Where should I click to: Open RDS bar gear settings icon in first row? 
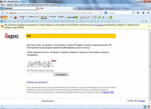103,18
